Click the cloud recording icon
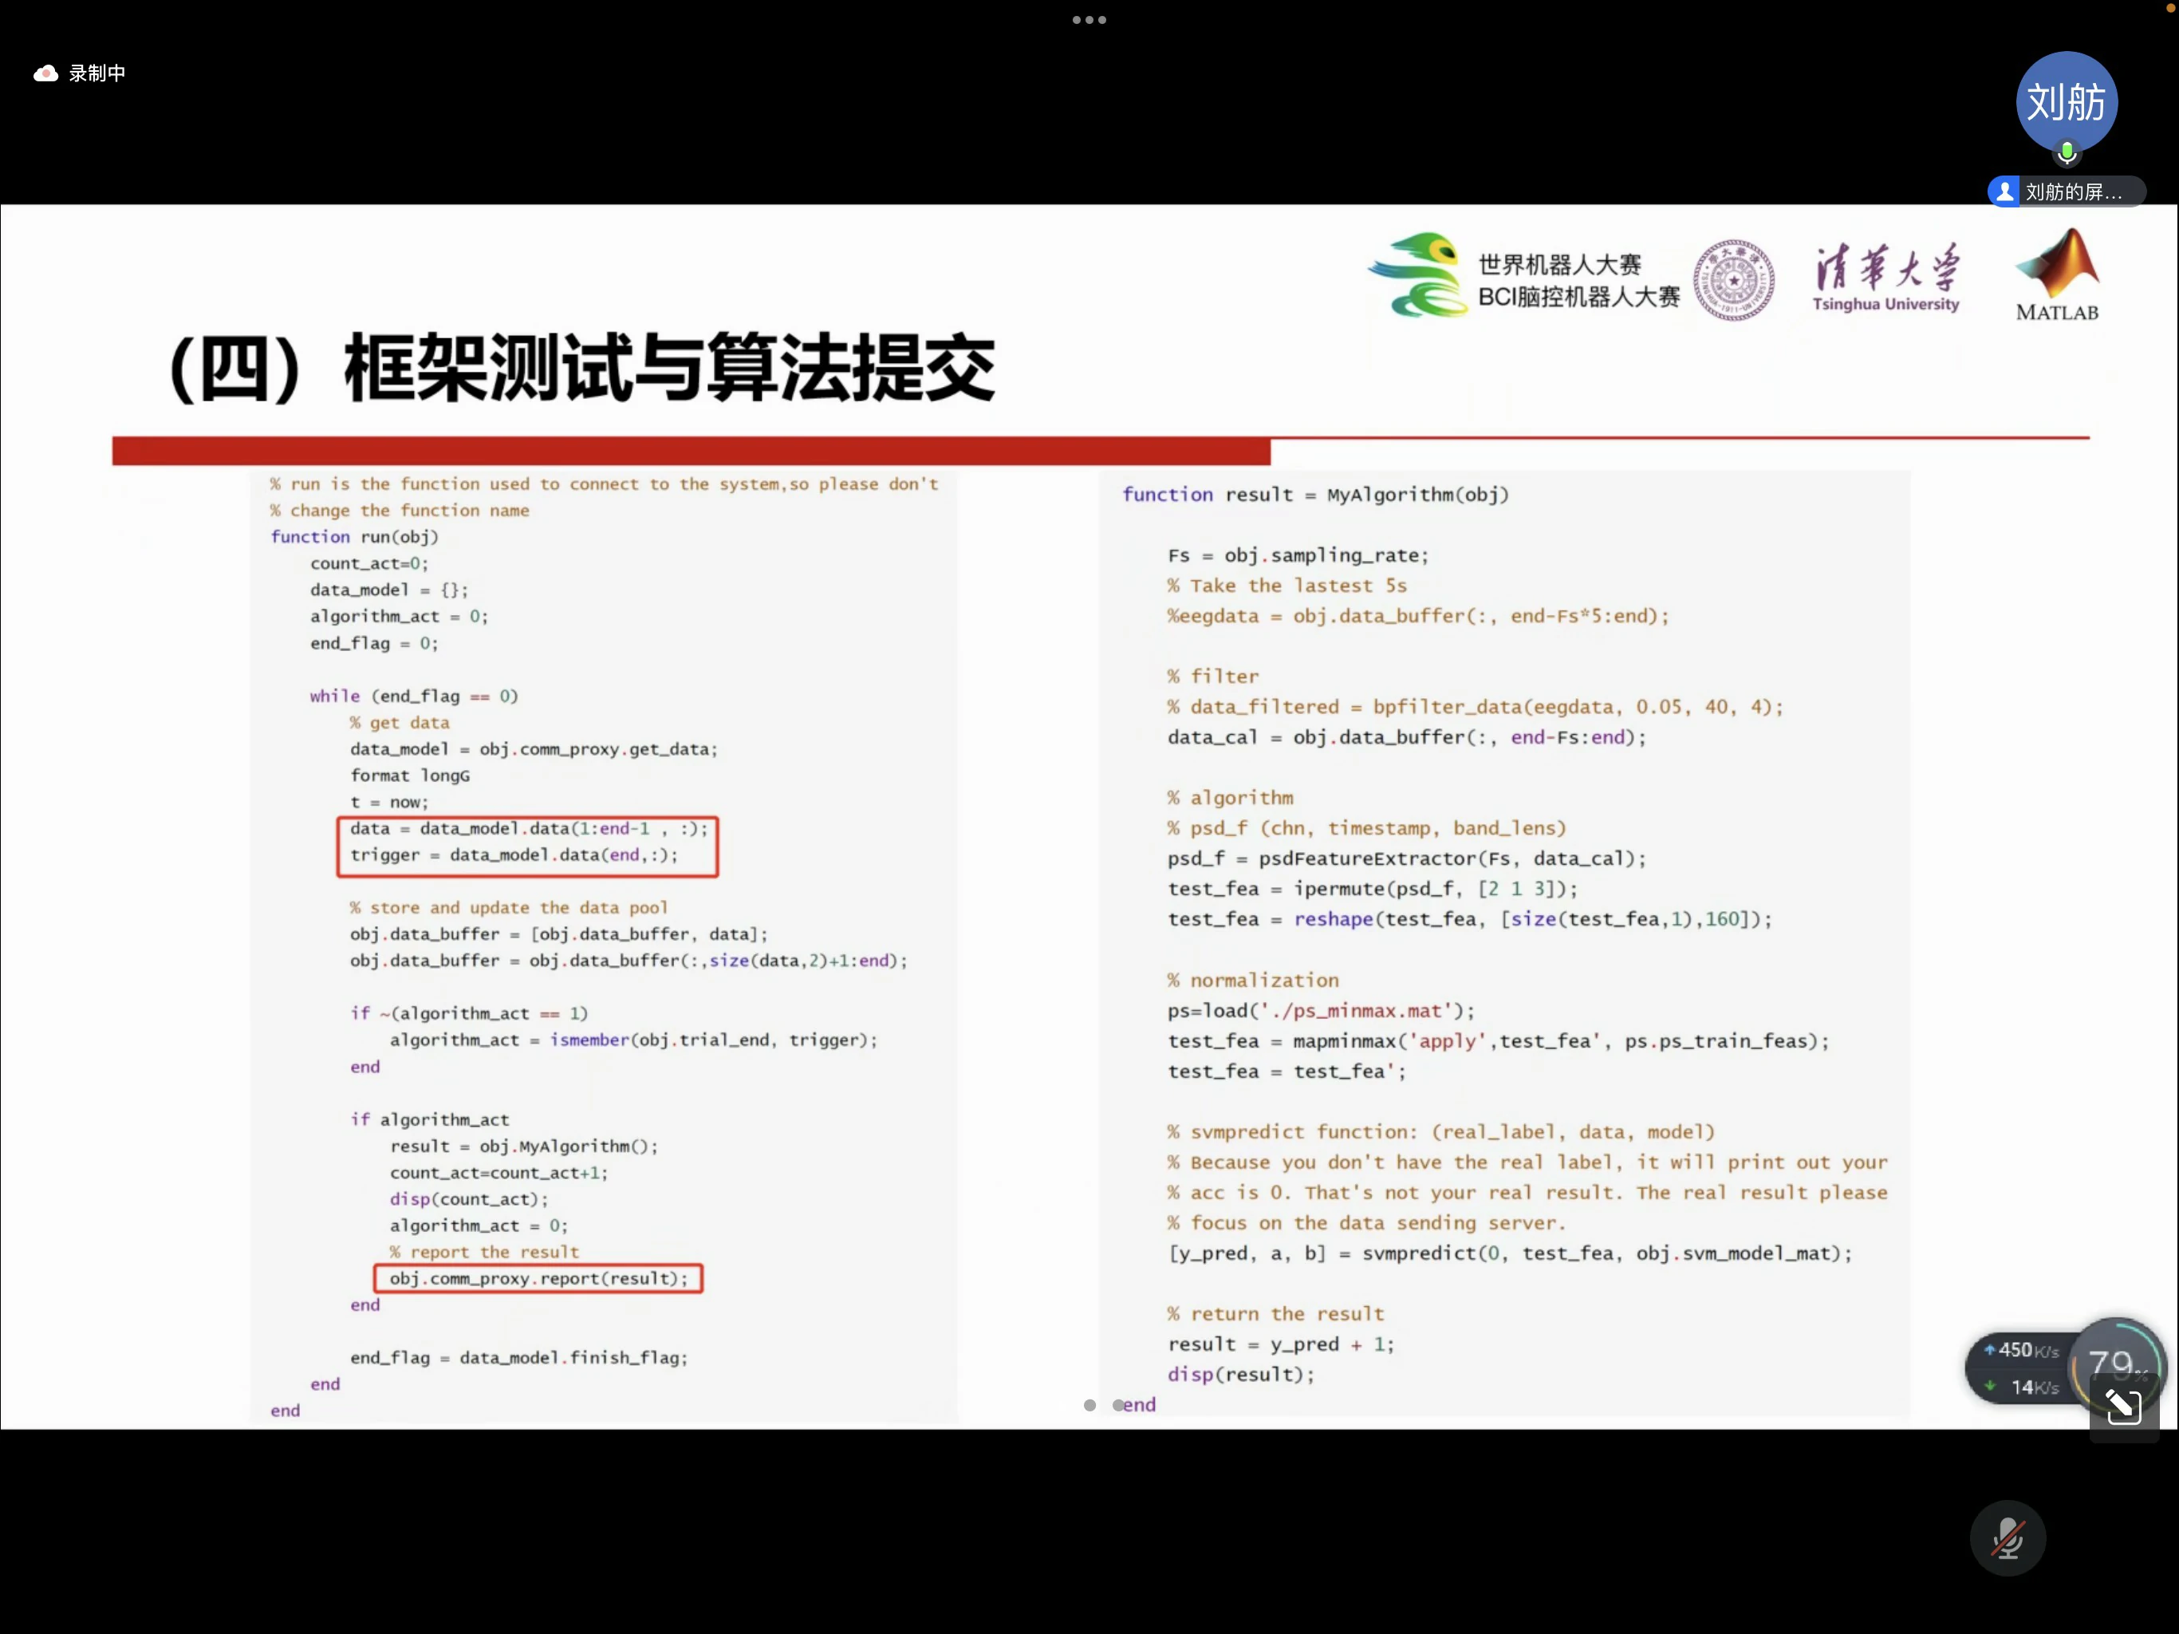Screen dimensions: 2179x1634 45,74
